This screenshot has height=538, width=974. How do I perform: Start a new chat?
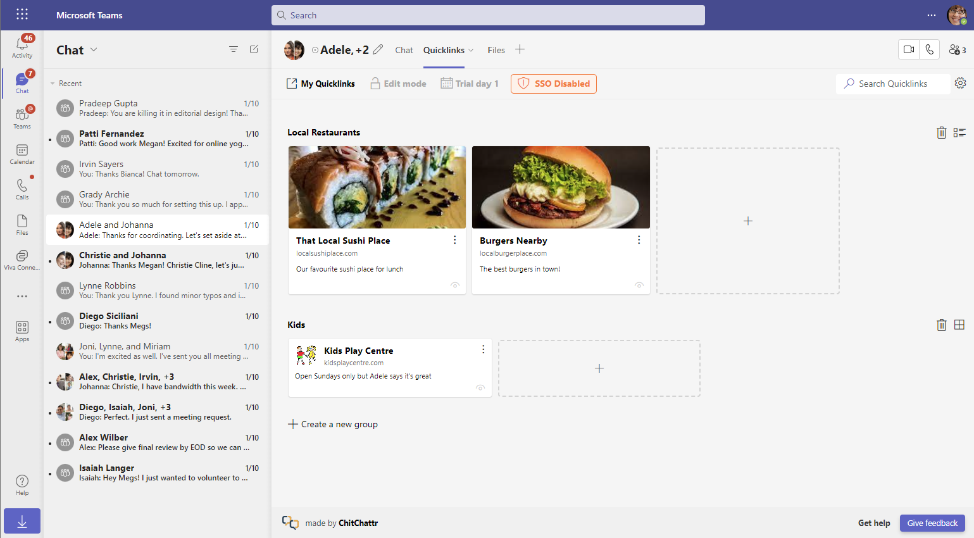(254, 49)
